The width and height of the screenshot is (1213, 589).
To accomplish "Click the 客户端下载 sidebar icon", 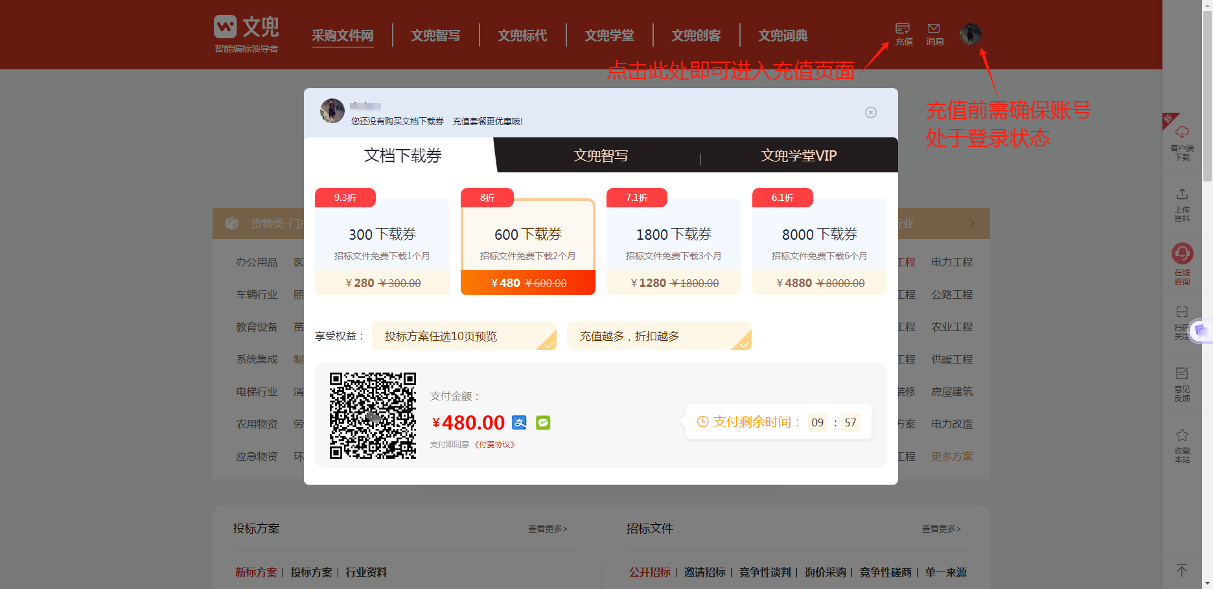I will coord(1183,143).
